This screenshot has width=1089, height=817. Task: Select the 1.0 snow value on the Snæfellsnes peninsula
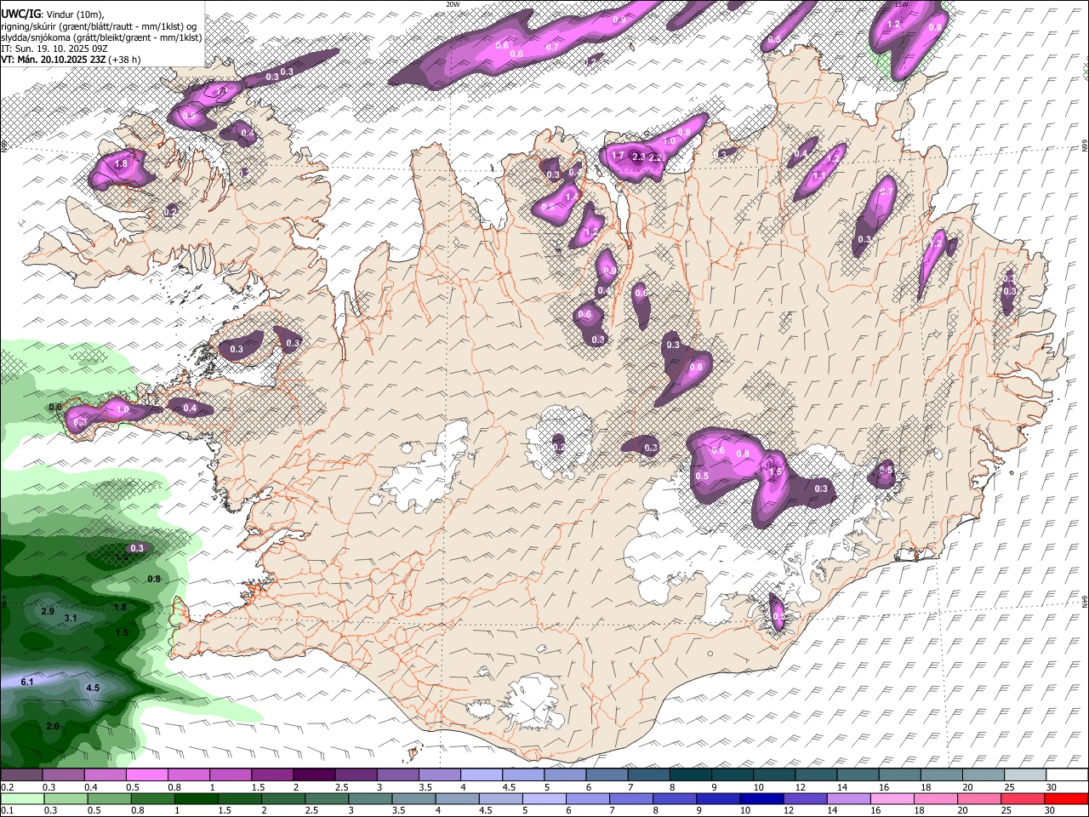pyautogui.click(x=123, y=409)
